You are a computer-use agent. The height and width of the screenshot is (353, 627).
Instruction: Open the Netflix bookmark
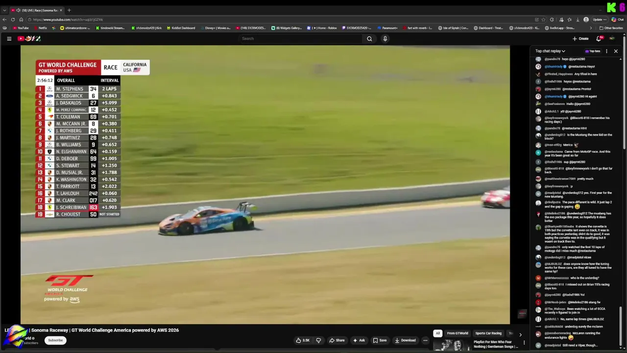[x=40, y=28]
